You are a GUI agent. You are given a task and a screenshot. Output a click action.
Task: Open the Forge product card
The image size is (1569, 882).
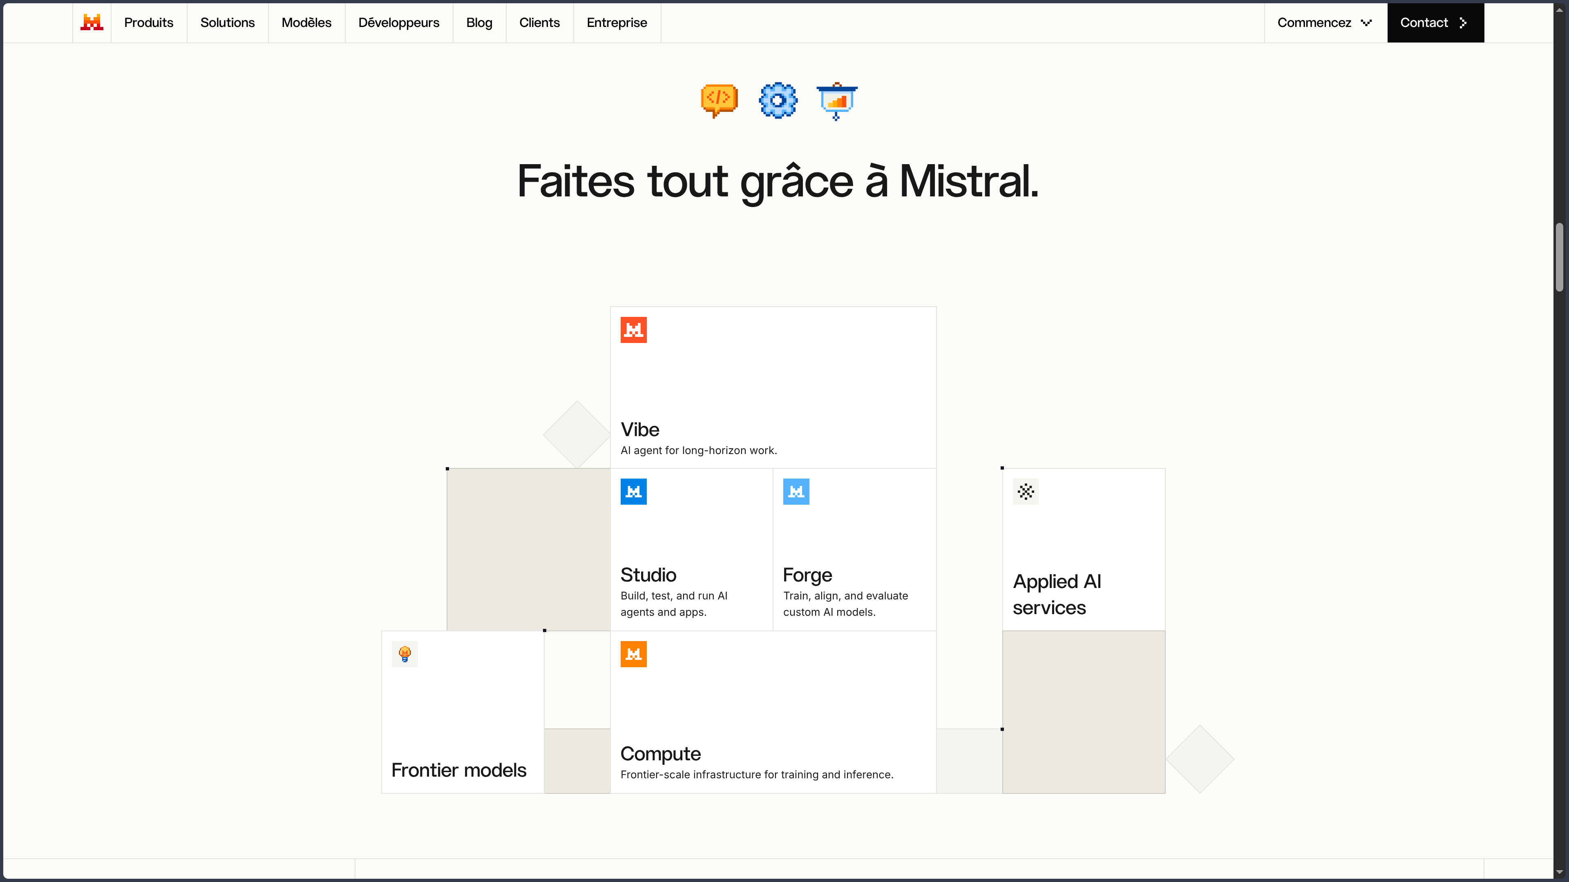pos(854,550)
